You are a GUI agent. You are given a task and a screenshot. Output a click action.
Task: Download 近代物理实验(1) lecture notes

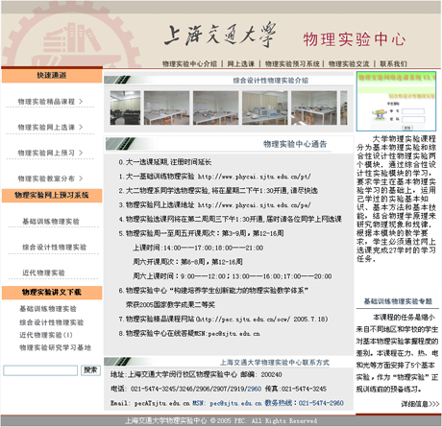click(x=46, y=335)
